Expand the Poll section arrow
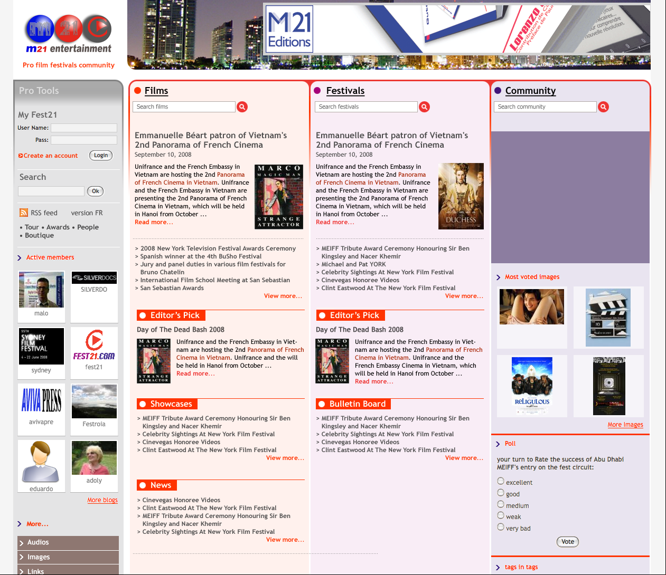The height and width of the screenshot is (575, 666). [x=498, y=444]
